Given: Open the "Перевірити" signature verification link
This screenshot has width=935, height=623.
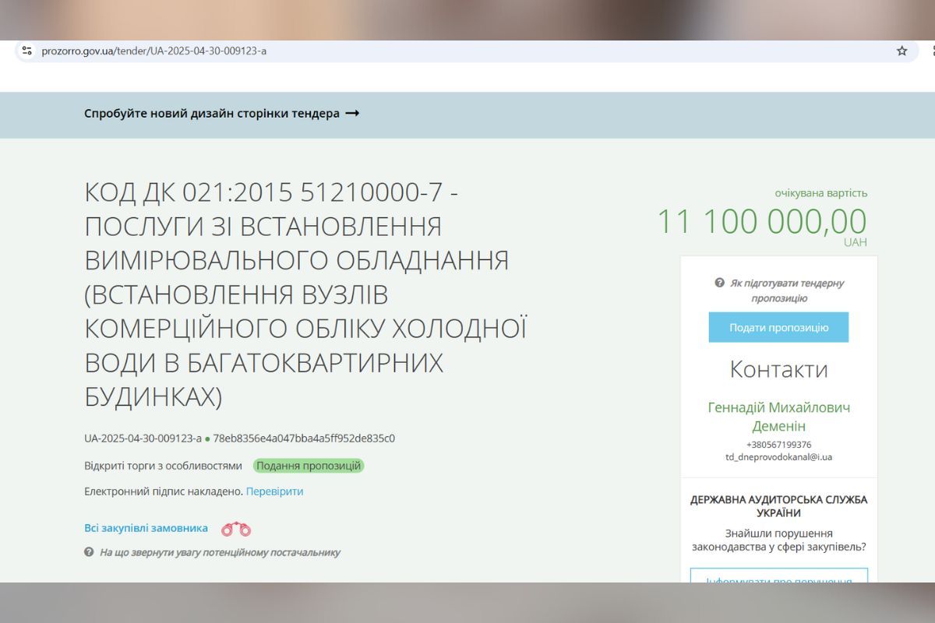Looking at the screenshot, I should pos(274,491).
